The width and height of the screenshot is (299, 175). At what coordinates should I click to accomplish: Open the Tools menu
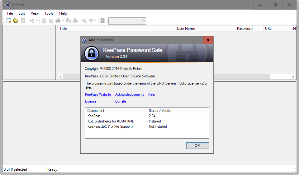point(49,13)
